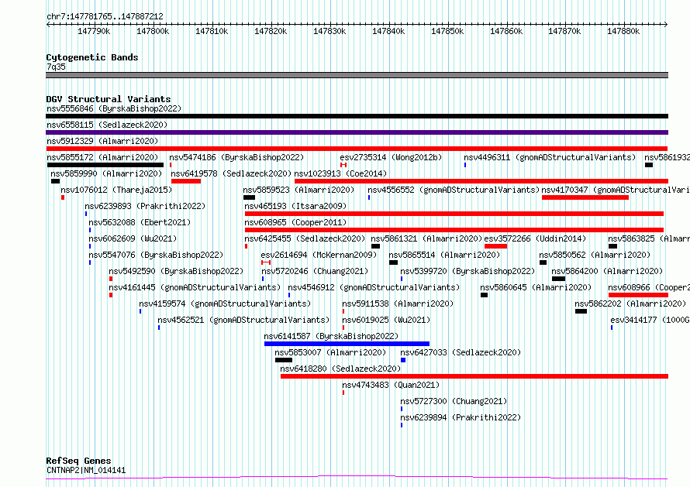Open nsv6558115 (Sedlazeck2020) variant label
This screenshot has height=487, width=690.
pos(107,125)
